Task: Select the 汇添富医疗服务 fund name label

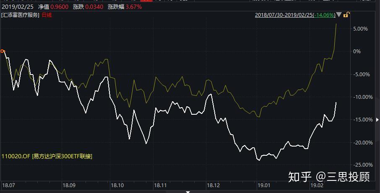Action: coord(20,15)
